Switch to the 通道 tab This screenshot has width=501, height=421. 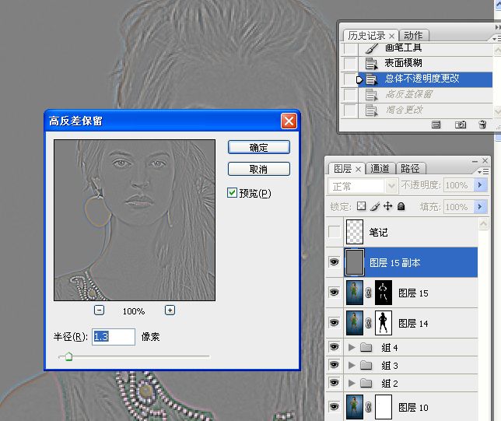[380, 168]
